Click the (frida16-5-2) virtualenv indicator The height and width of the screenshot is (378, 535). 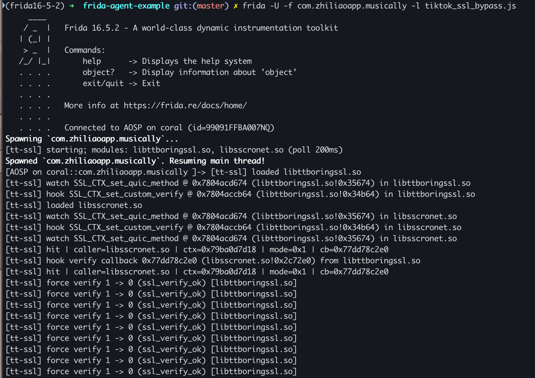[35, 6]
